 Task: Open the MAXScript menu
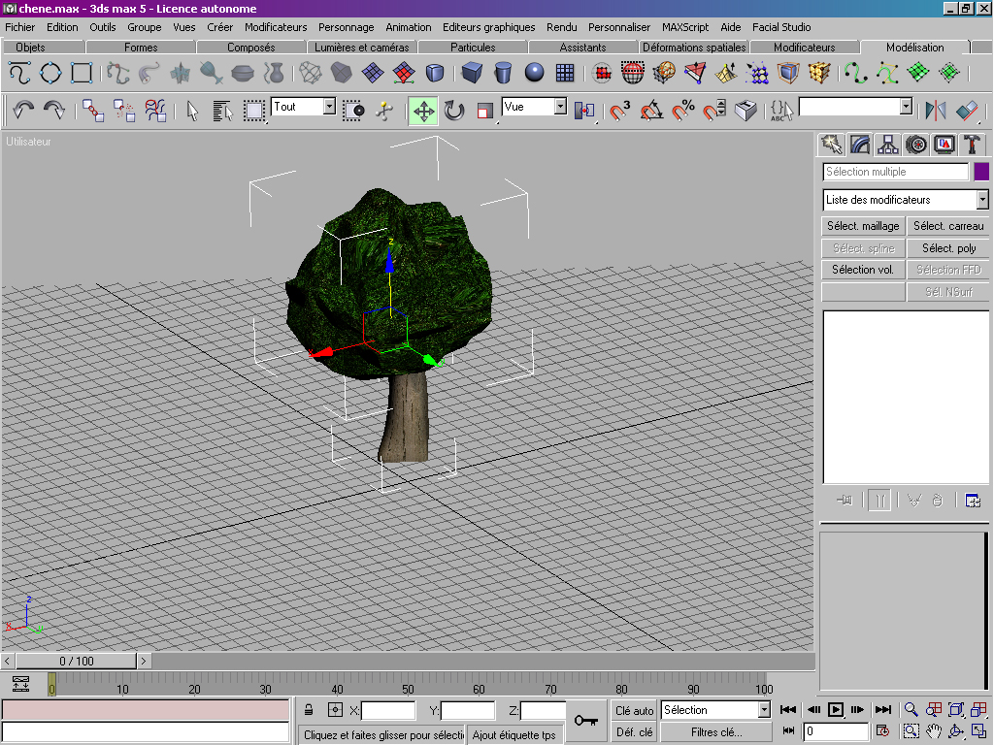pos(685,27)
